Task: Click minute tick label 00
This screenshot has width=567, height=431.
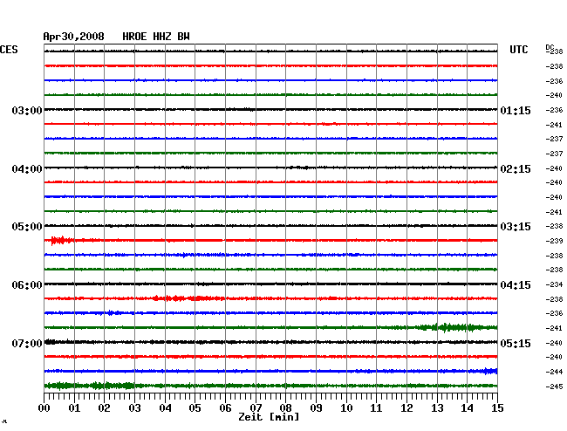Action: pos(44,408)
